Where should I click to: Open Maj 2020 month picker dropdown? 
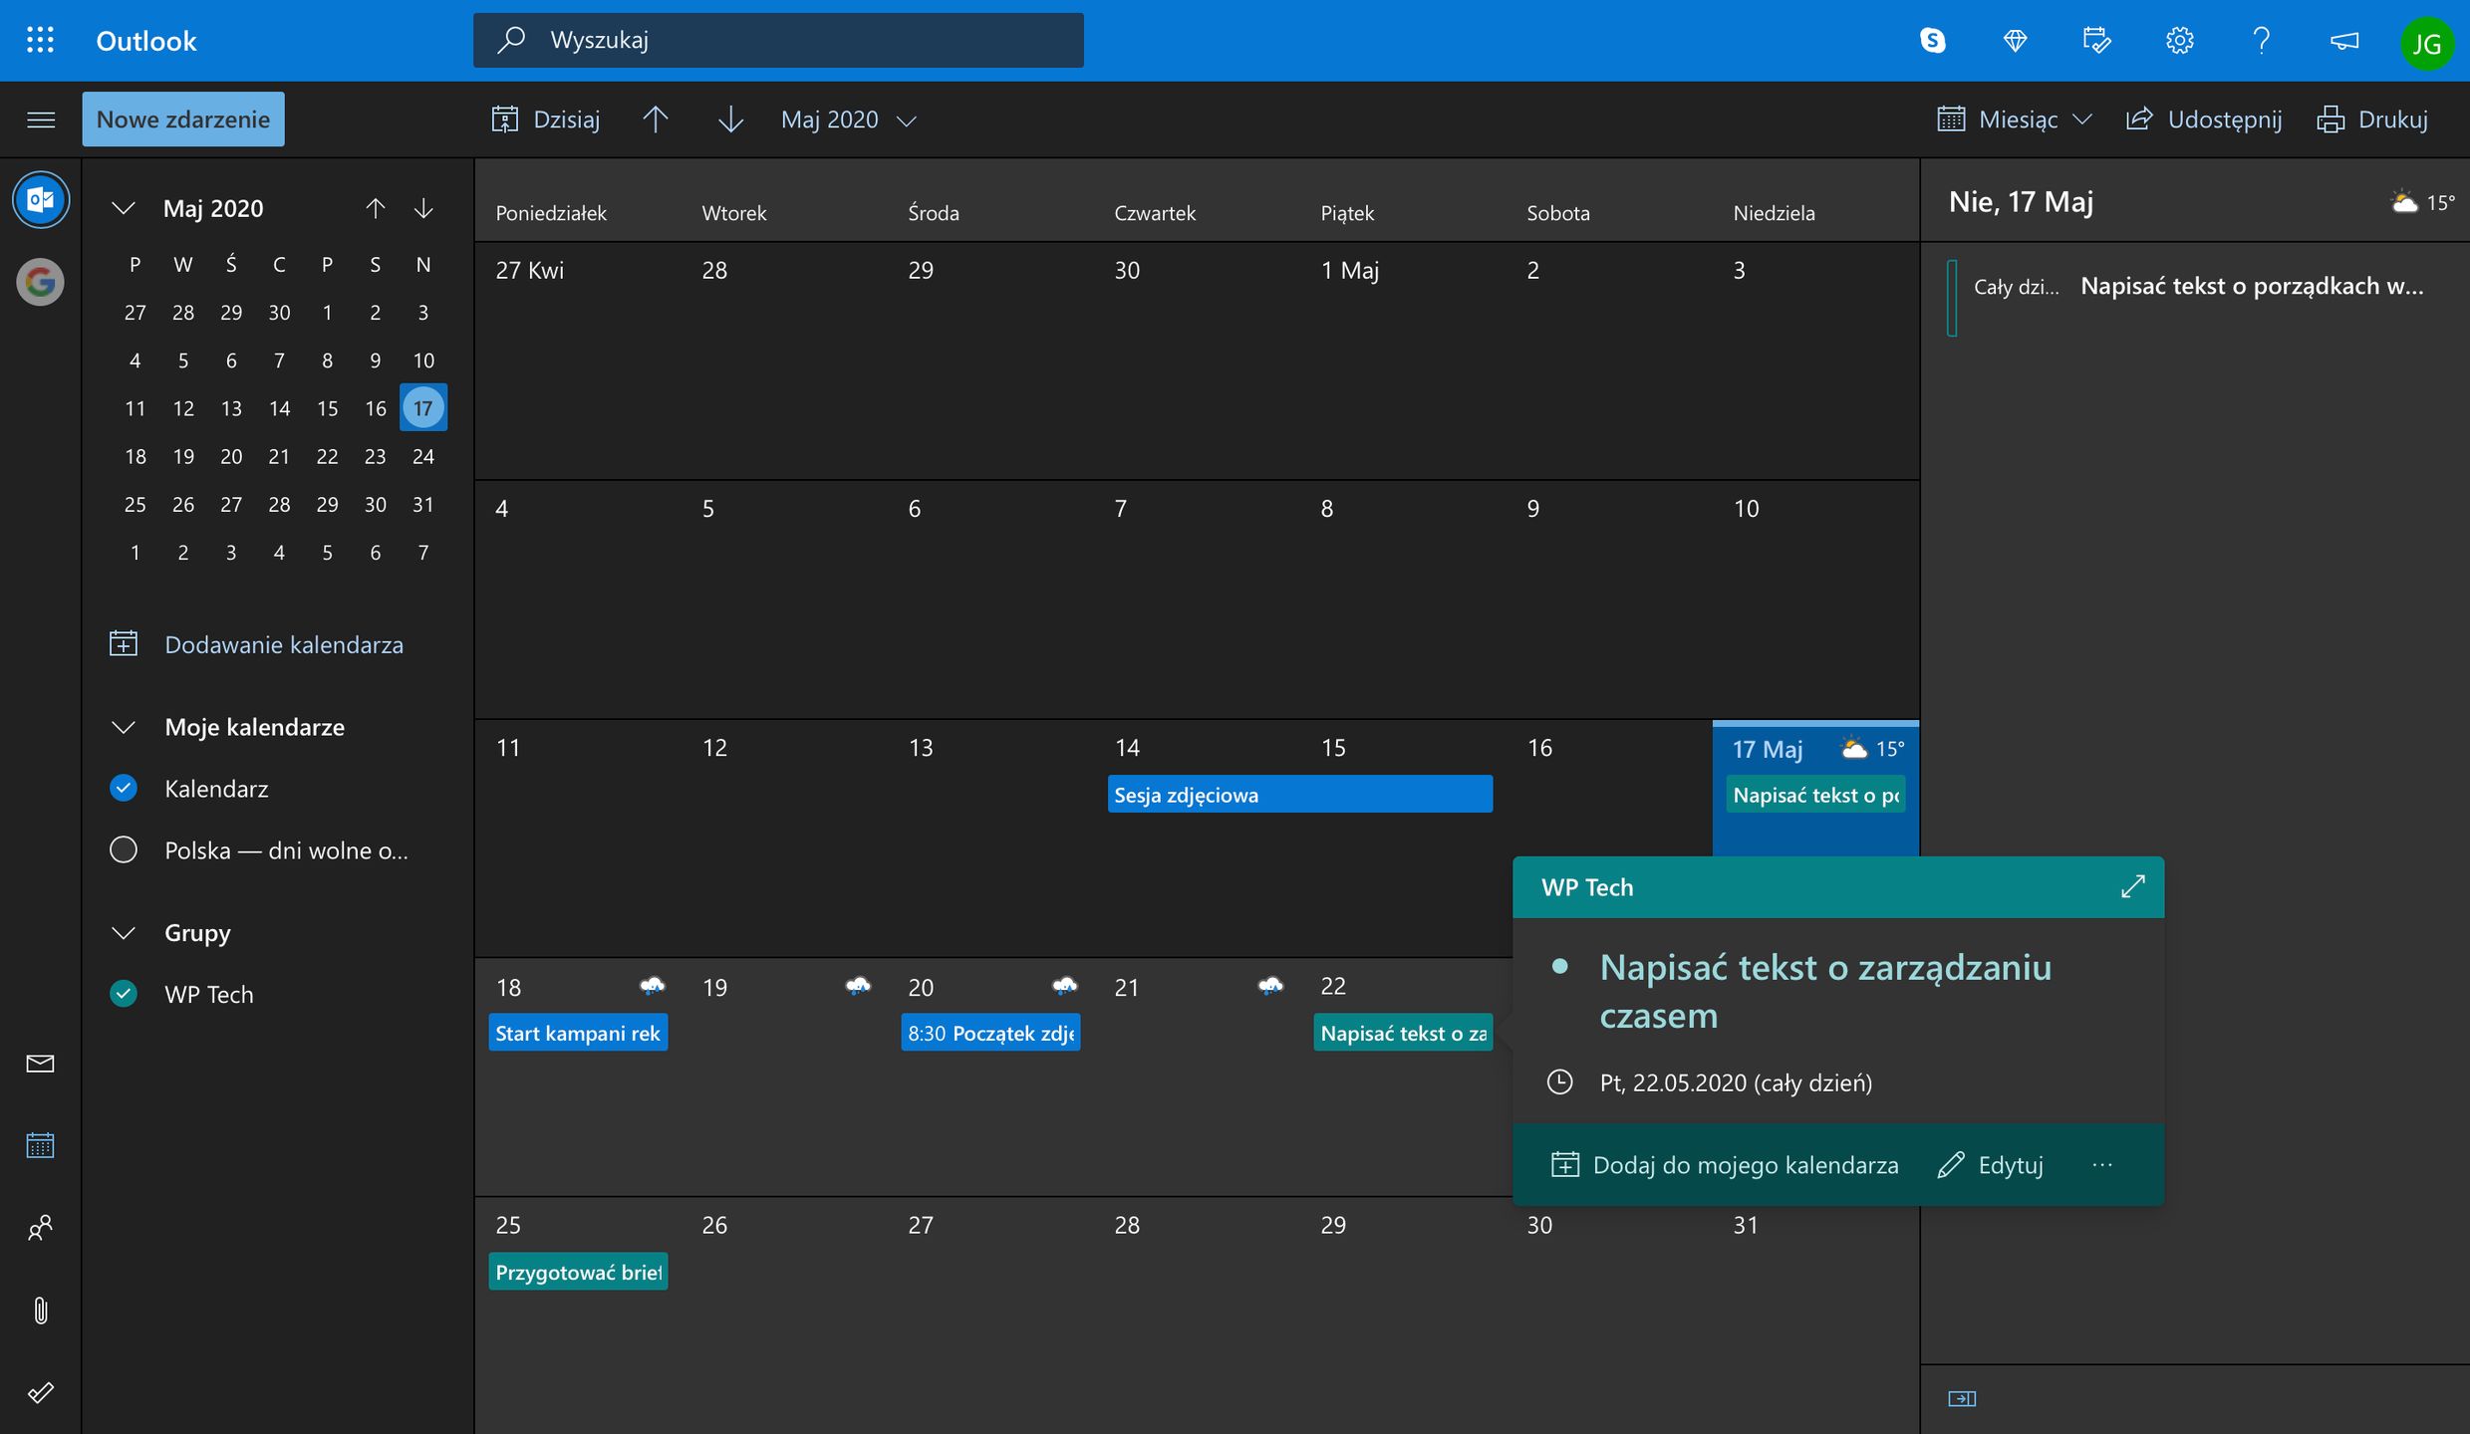[848, 119]
